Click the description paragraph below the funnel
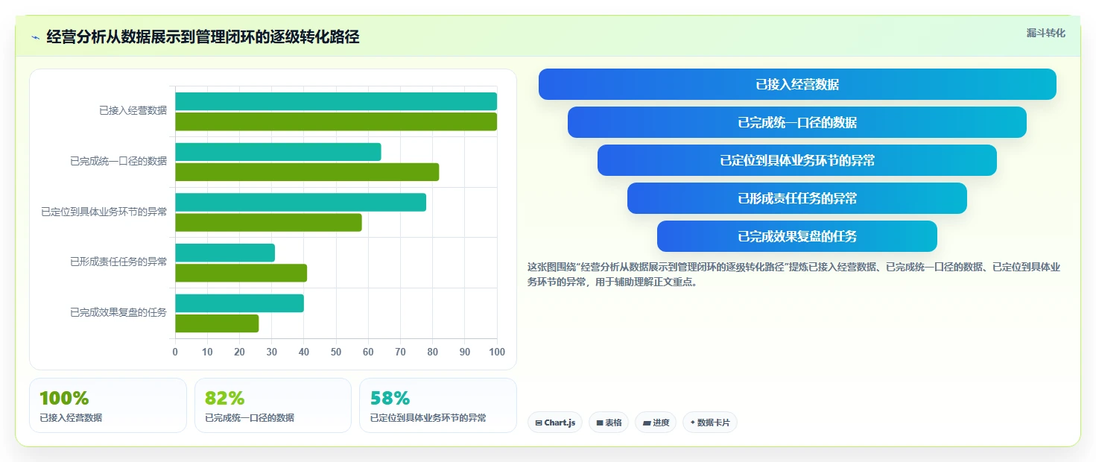The height and width of the screenshot is (462, 1096). (794, 274)
